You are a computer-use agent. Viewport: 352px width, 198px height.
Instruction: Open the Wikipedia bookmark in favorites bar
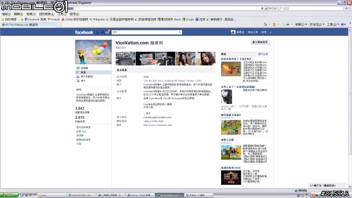[97, 19]
